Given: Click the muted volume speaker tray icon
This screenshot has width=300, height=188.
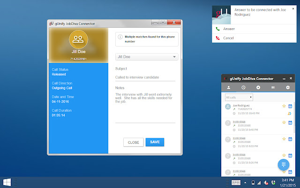Looking at the screenshot, I should pyautogui.click(x=266, y=183).
